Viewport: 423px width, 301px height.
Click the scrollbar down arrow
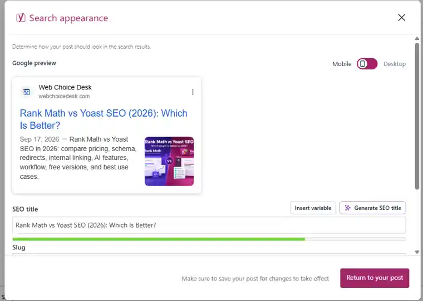coord(417,252)
